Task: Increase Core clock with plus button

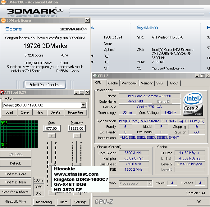Action: 52,136
